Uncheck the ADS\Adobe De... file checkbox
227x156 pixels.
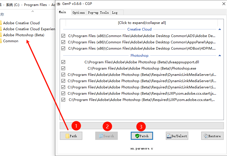tap(63, 36)
